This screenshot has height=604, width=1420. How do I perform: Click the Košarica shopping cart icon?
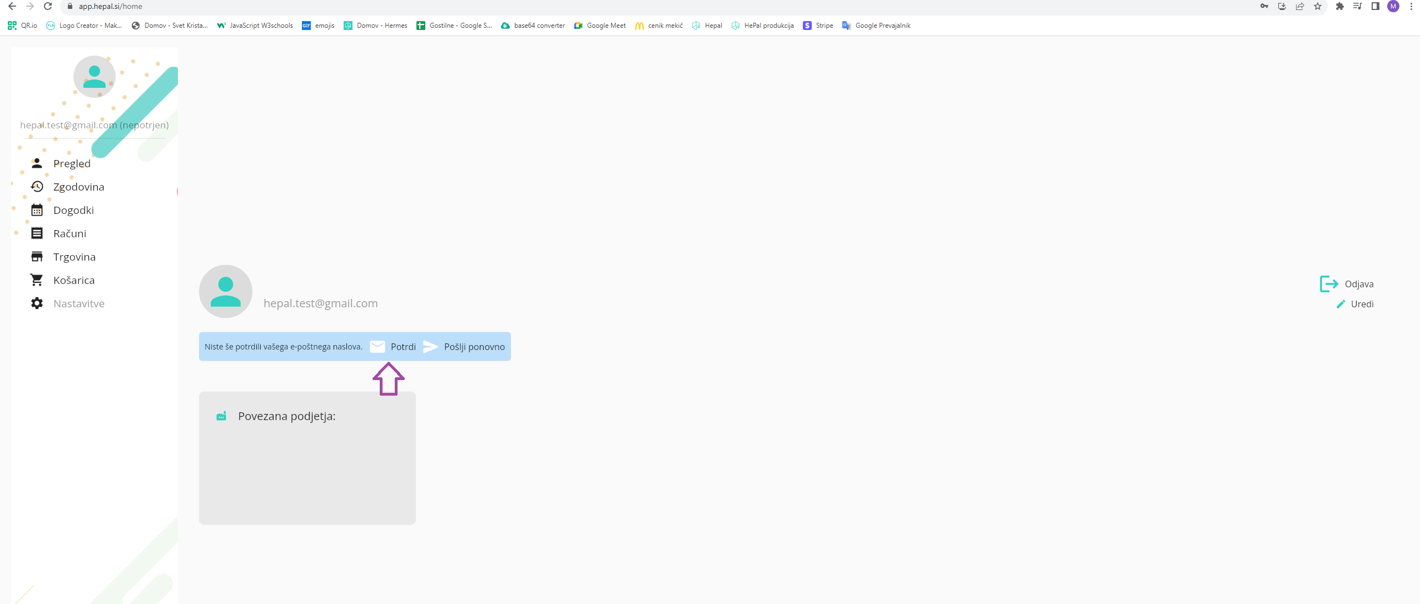[37, 280]
